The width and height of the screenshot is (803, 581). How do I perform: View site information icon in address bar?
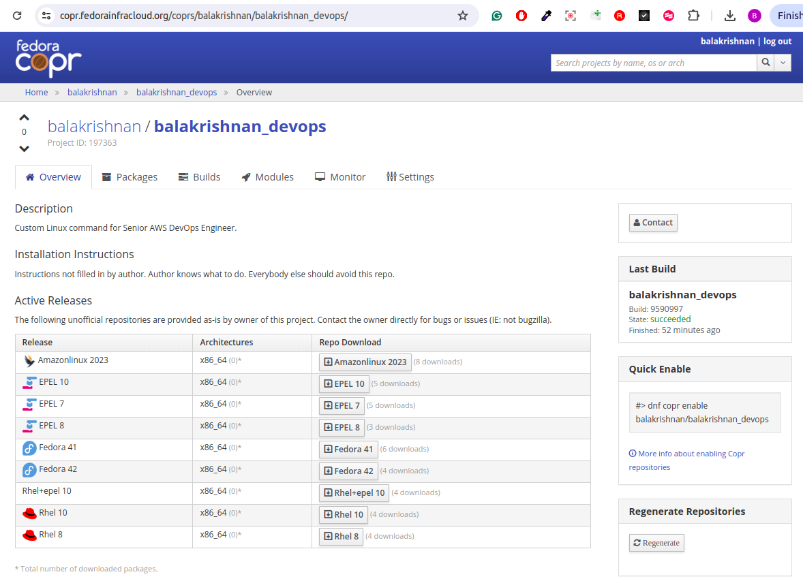[46, 16]
